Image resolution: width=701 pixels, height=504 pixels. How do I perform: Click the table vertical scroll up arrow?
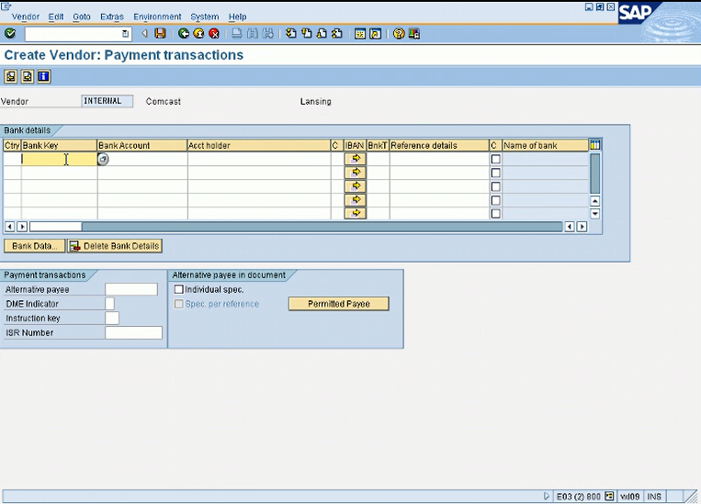(594, 201)
